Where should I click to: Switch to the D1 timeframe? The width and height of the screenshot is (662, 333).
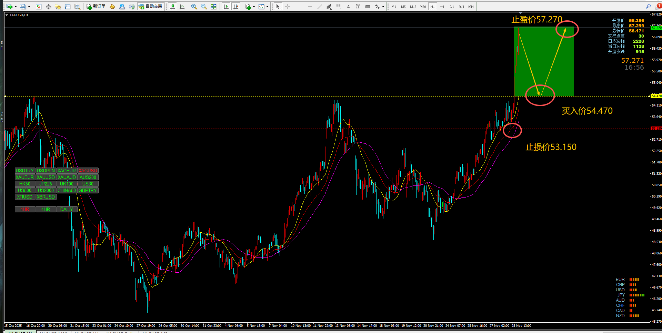click(452, 7)
